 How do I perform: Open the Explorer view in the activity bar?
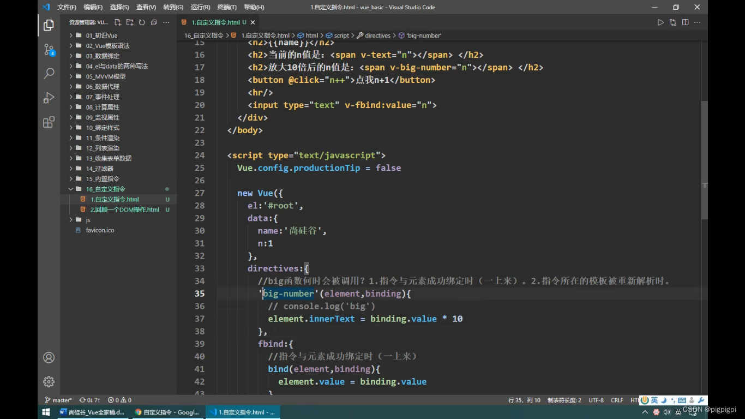pyautogui.click(x=49, y=25)
